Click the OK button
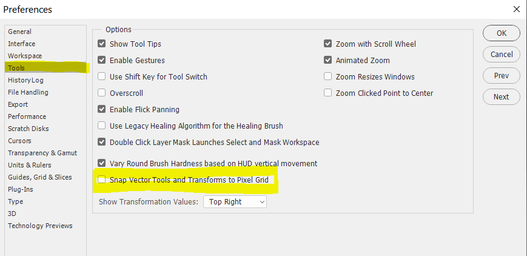 [x=501, y=33]
